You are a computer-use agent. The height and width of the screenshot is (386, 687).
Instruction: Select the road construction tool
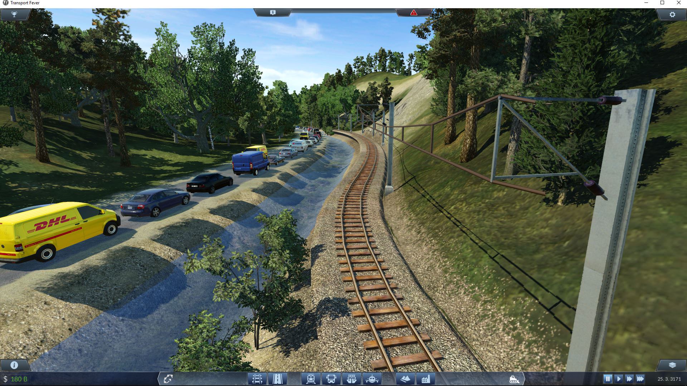[277, 379]
